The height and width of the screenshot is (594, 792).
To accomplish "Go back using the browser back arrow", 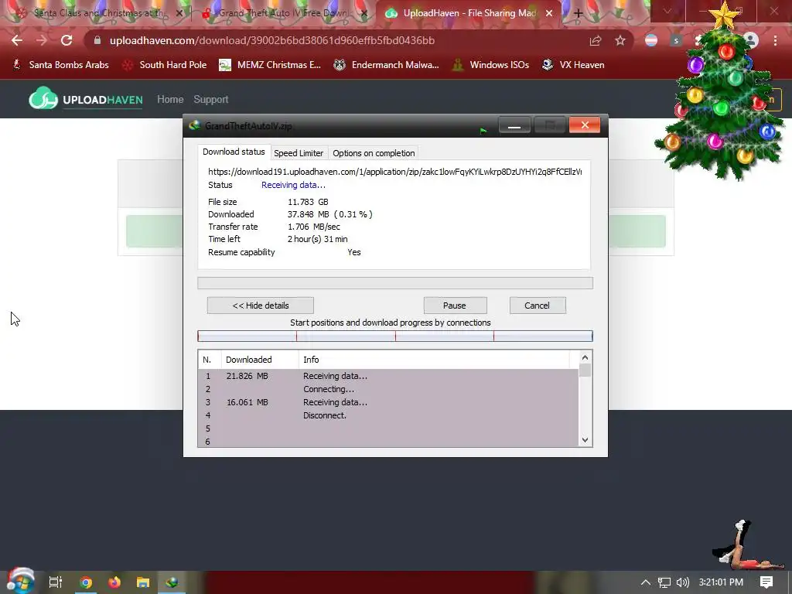I will pyautogui.click(x=17, y=40).
